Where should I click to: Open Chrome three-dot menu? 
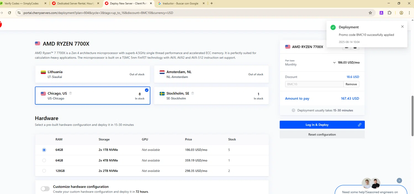(x=409, y=13)
